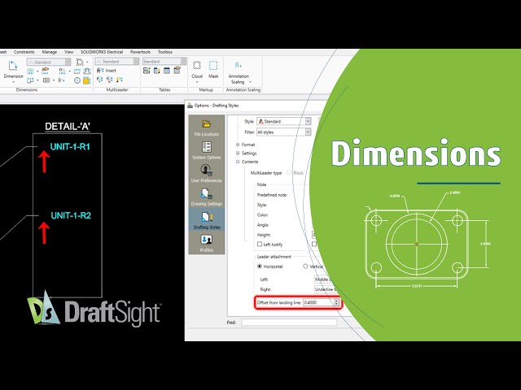This screenshot has height=390, width=521.
Task: Click the dashed rectangle icon above Dimensions tools
Action: pyautogui.click(x=80, y=62)
